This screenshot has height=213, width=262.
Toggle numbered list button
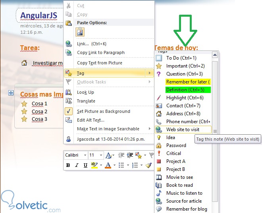pyautogui.click(x=135, y=165)
